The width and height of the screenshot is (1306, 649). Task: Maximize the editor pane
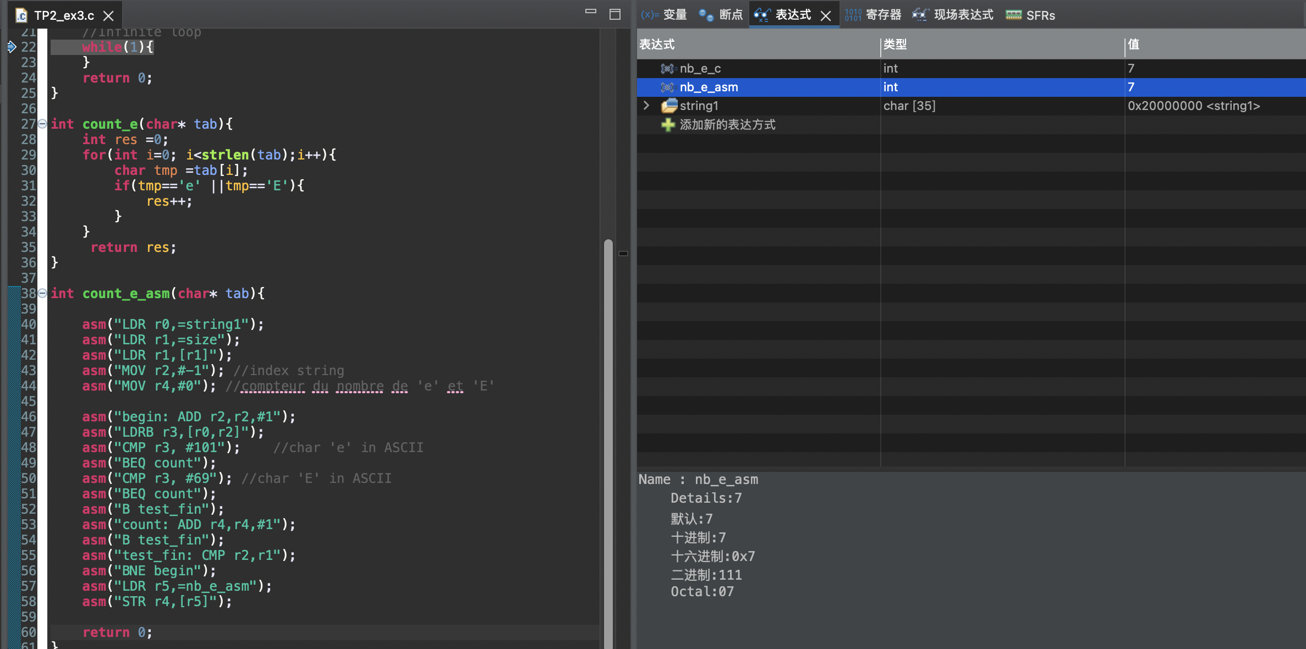click(x=614, y=14)
